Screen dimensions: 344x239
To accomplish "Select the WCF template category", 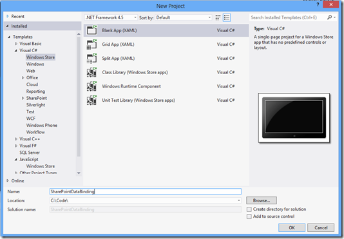I will [31, 119].
